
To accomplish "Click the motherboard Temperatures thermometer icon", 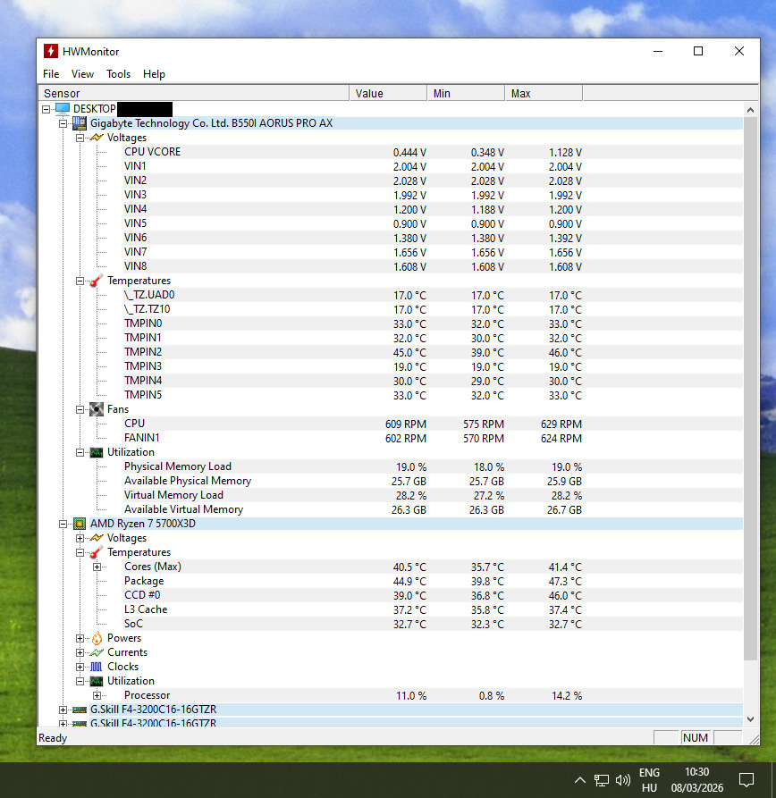I will coord(97,281).
